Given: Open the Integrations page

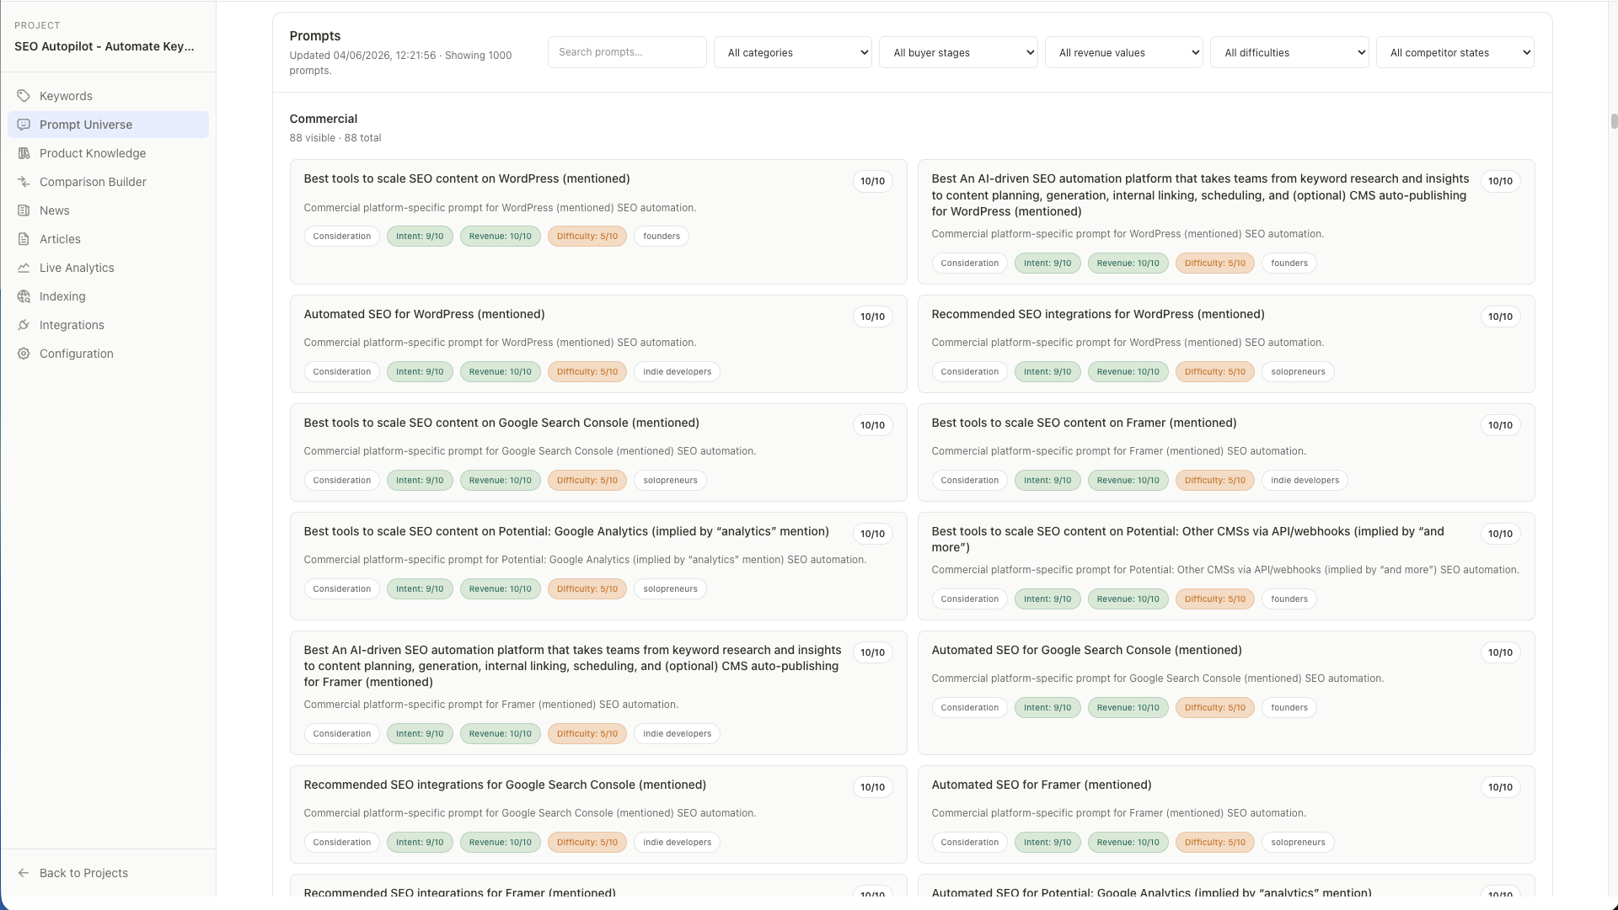Looking at the screenshot, I should 108,325.
